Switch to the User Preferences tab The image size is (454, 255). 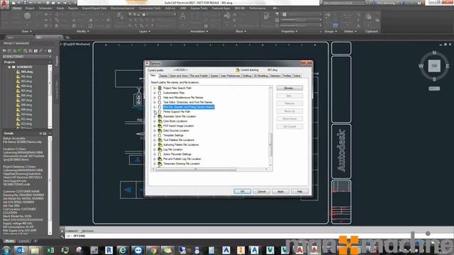(x=230, y=76)
